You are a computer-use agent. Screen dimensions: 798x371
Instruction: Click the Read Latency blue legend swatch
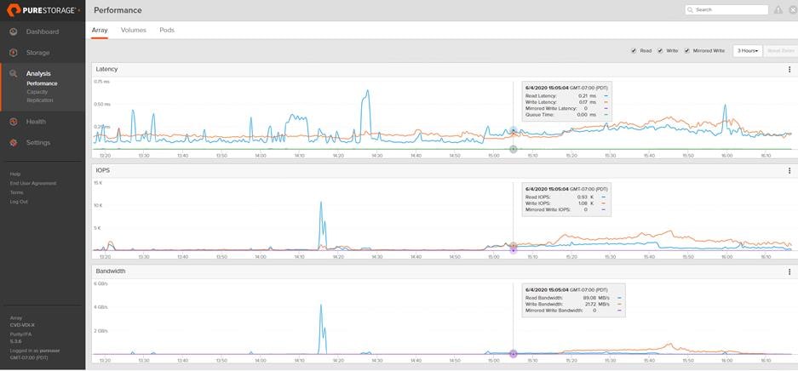pos(606,95)
